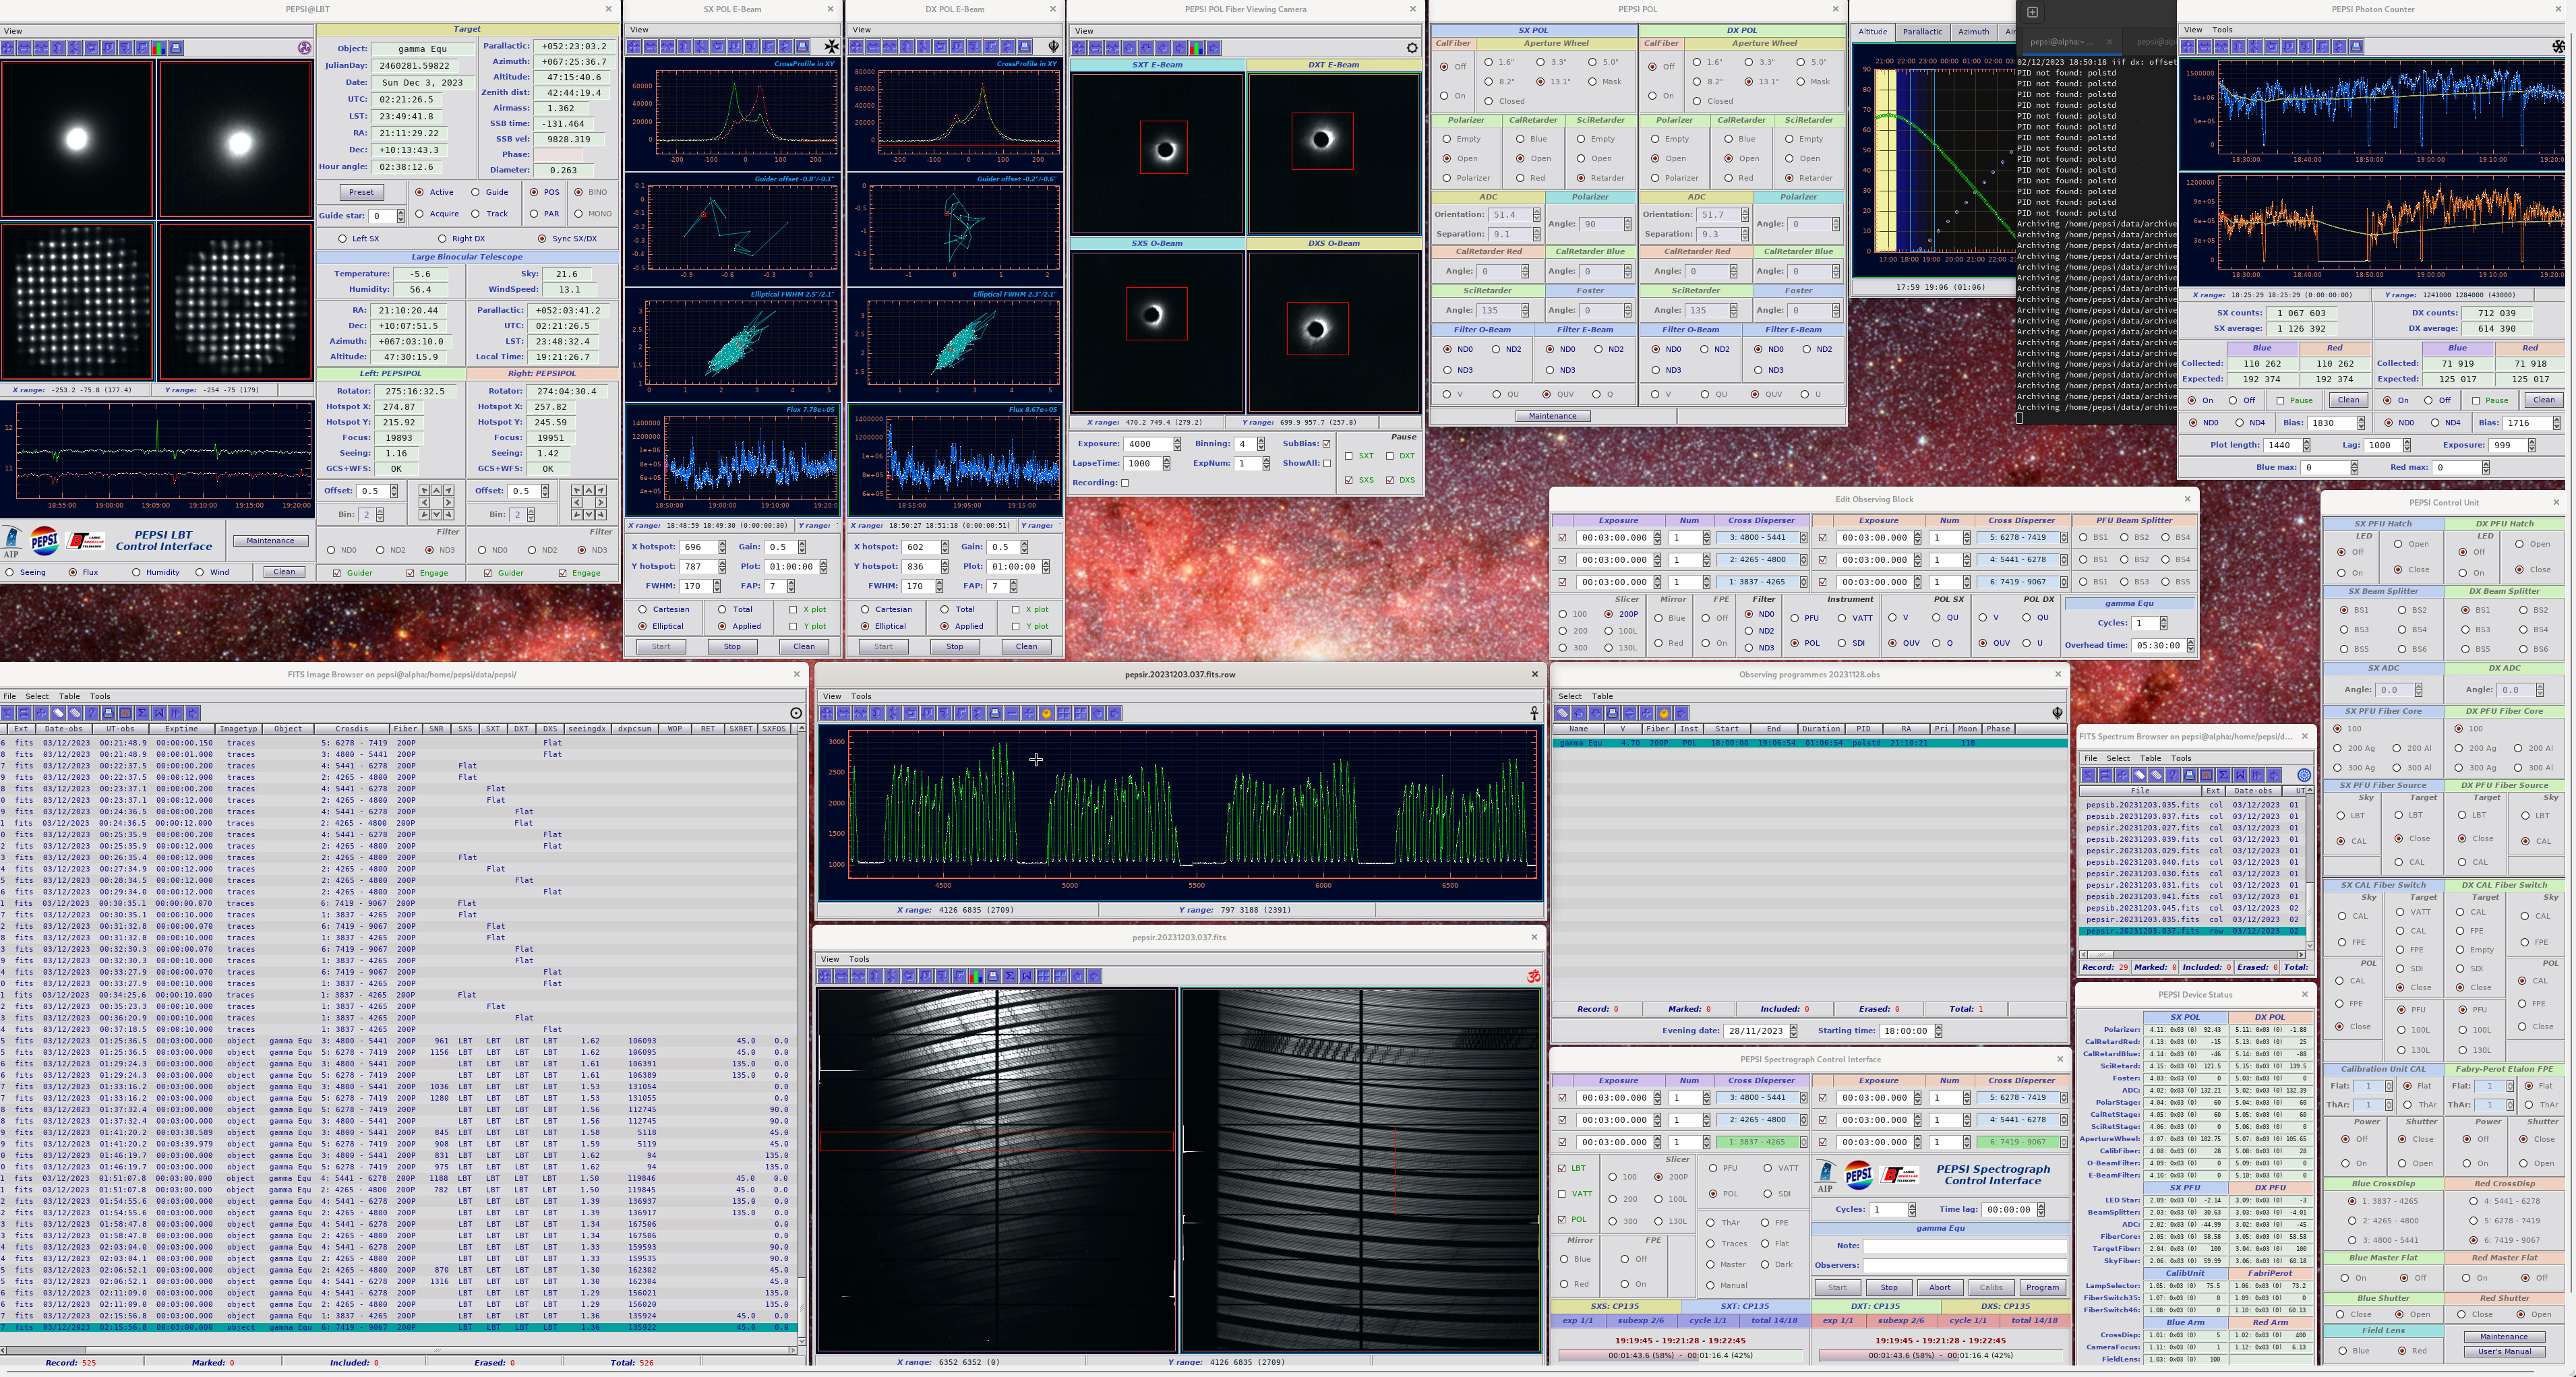Viewport: 2576px width, 1377px height.
Task: Toggle VATT checkbox in Spectrograph Control Interface
Action: tap(1562, 1194)
